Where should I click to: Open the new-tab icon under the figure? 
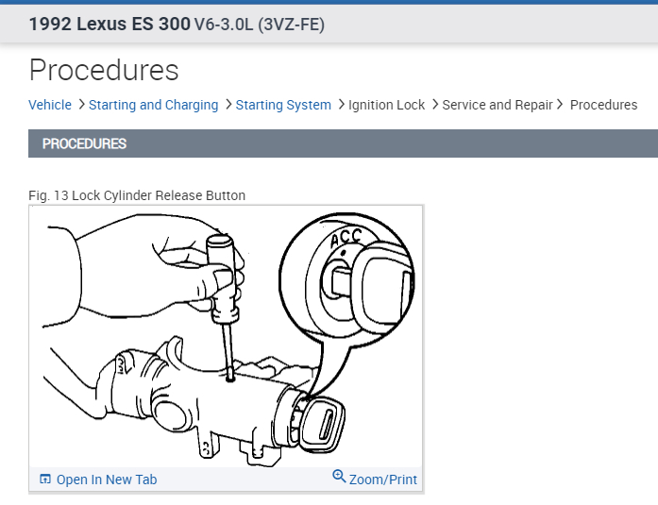pos(45,479)
